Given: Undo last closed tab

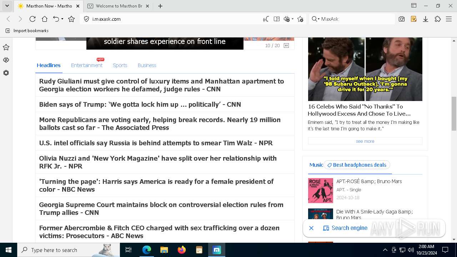Looking at the screenshot, I should [x=56, y=19].
